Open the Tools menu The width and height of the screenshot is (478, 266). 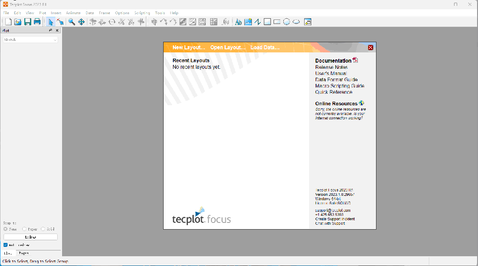pos(160,13)
